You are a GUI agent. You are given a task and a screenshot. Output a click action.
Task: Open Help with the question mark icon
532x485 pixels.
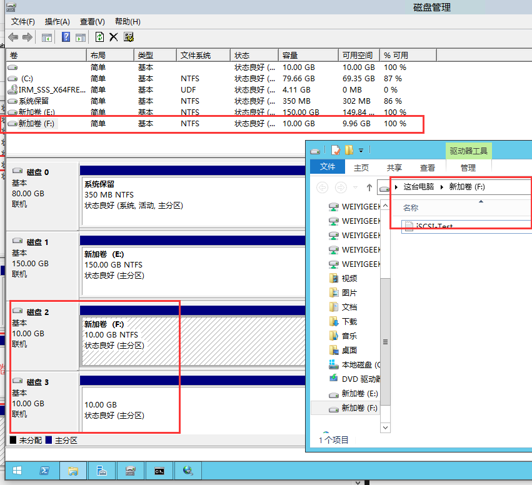coord(66,37)
